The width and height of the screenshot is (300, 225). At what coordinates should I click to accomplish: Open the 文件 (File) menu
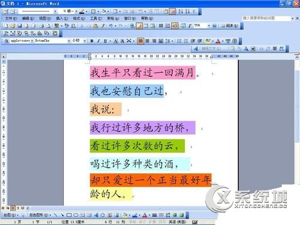click(11, 19)
